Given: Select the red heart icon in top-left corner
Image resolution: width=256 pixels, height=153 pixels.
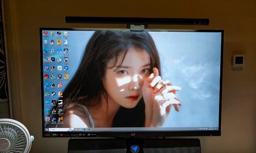Looking at the screenshot, I should point(45,34).
